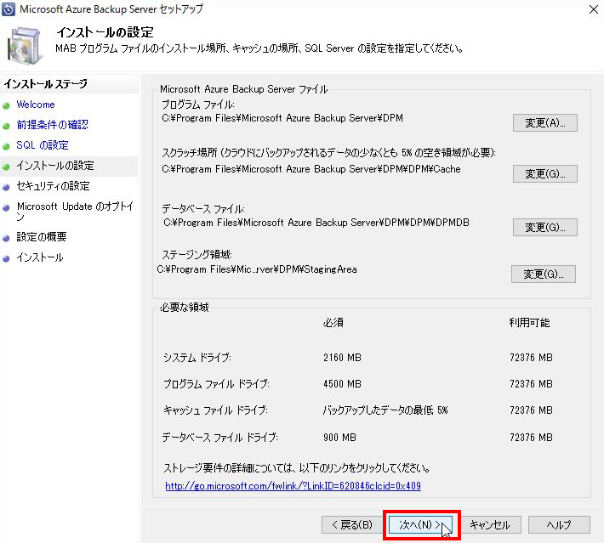This screenshot has height=543, width=604.
Task: Click blue bullet beside final インストール stage
Action: [6, 259]
